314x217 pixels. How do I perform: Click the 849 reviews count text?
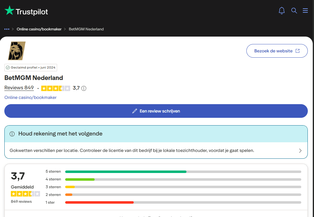pyautogui.click(x=21, y=201)
